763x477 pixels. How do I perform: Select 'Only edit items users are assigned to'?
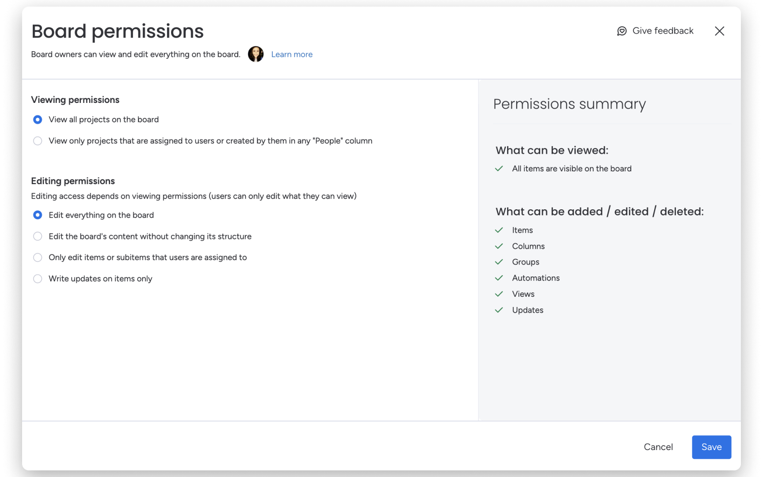38,257
